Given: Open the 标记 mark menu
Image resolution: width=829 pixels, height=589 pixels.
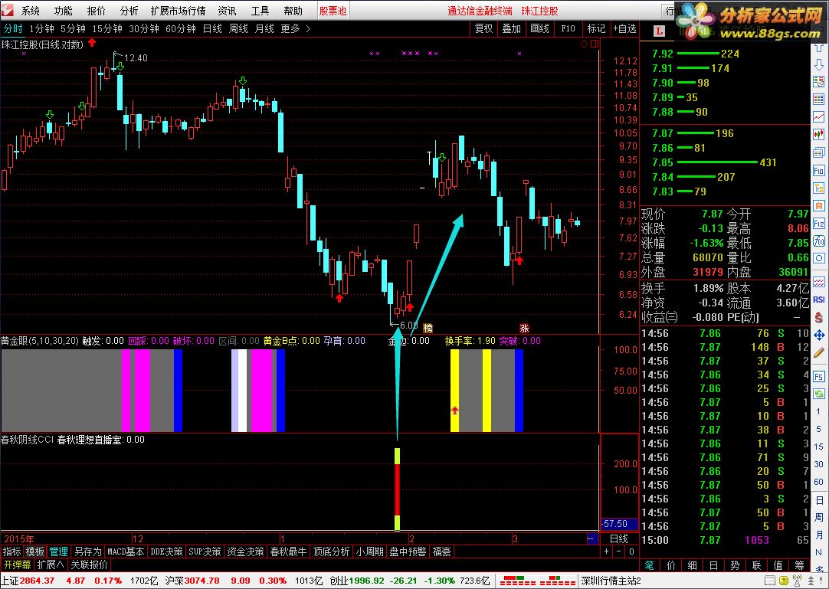Looking at the screenshot, I should pos(596,28).
